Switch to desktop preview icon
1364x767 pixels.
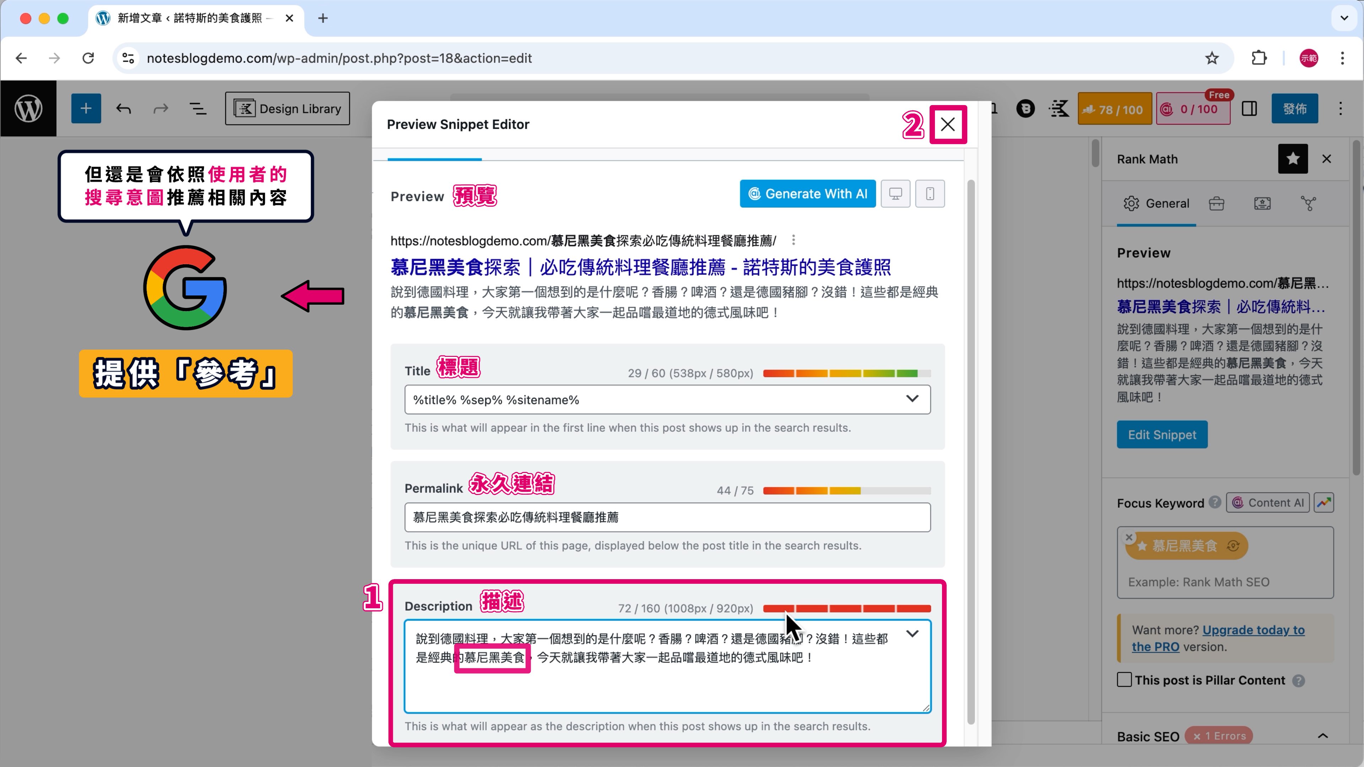point(895,194)
